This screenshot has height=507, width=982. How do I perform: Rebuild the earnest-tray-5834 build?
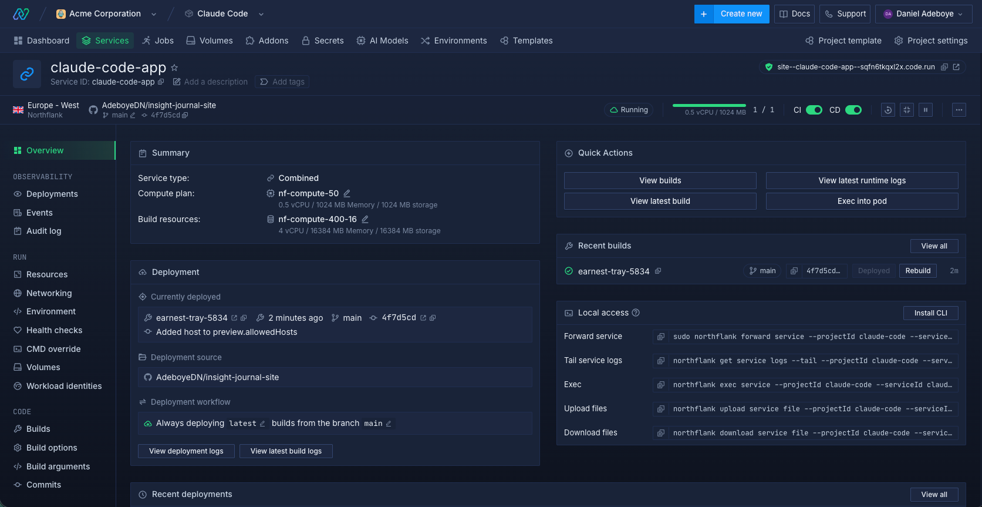[x=918, y=271]
